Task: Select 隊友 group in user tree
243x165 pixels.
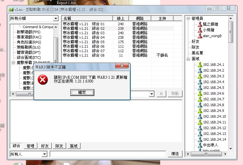Action: [195, 47]
